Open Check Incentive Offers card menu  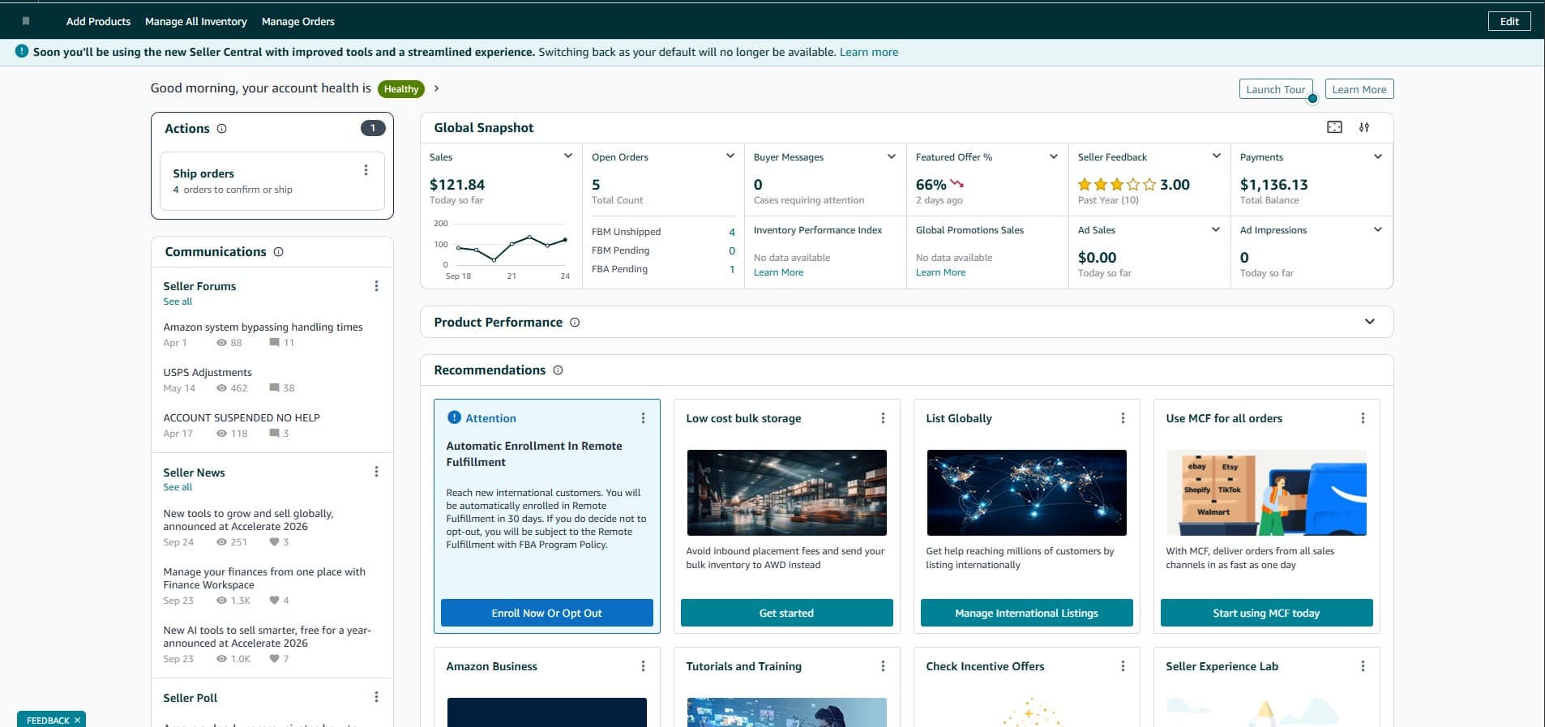[1123, 666]
